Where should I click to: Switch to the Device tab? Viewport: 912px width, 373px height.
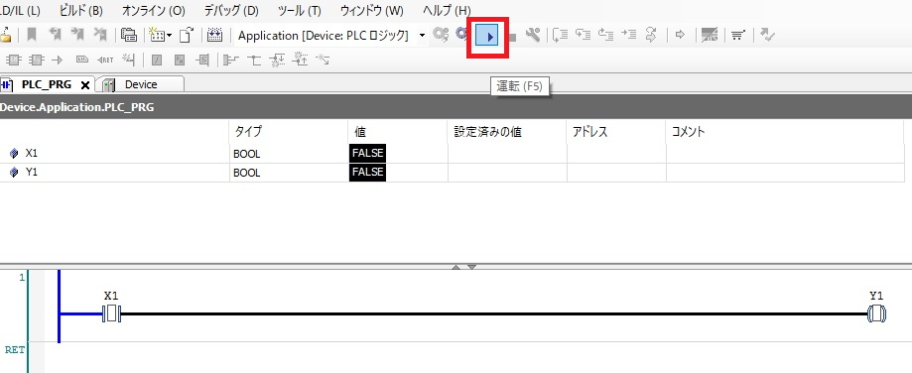tap(141, 85)
